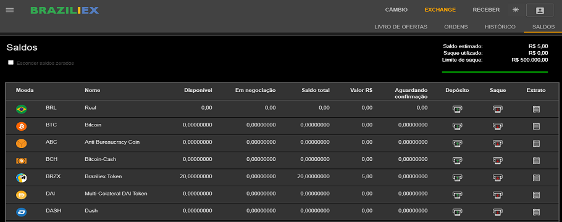This screenshot has height=222, width=562.
Task: Click the DAI coin logo icon
Action: click(x=22, y=195)
